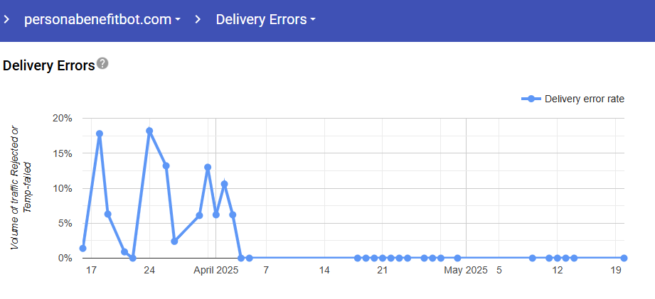Click the vertical axis title about rejected traffic
The height and width of the screenshot is (299, 655).
pos(21,187)
